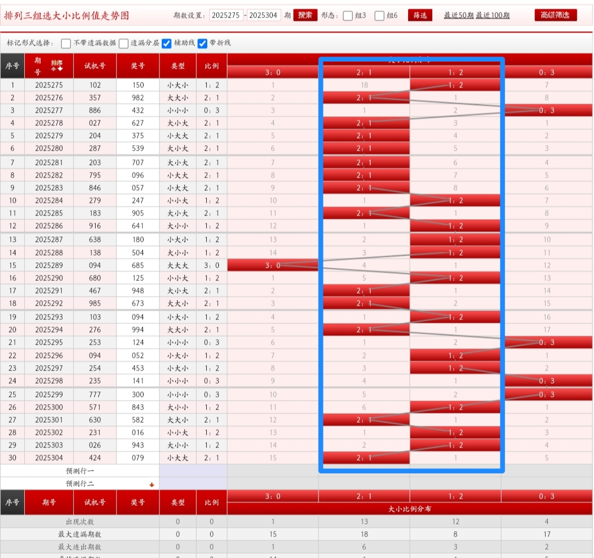The width and height of the screenshot is (594, 558).
Task: Click the bottom 大小比例分布 header
Action: coord(410,509)
